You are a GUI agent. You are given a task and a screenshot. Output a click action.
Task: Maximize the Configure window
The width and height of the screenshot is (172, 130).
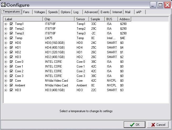coord(160,5)
